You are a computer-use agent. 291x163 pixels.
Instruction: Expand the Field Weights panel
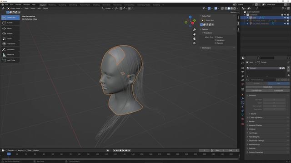pyautogui.click(x=267, y=137)
